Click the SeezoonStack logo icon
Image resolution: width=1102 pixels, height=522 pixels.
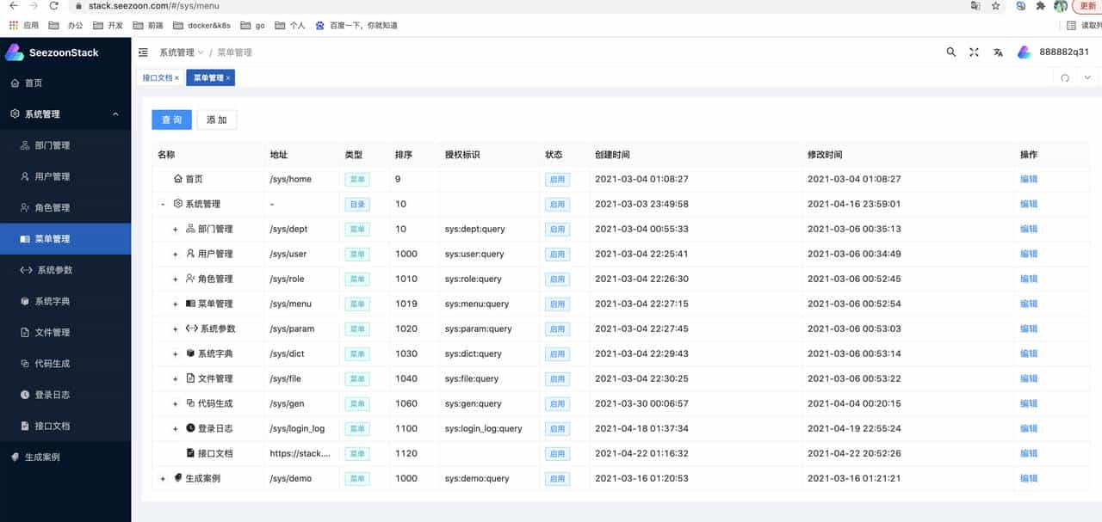click(15, 52)
